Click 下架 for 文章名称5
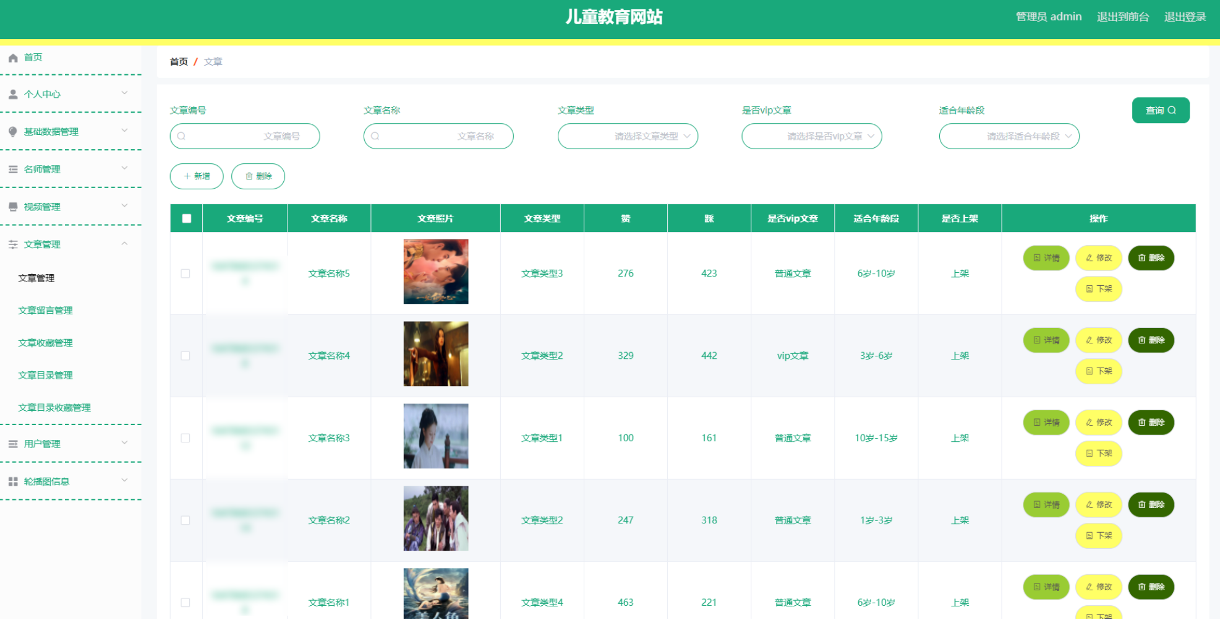Viewport: 1220px width, 620px height. click(1099, 289)
